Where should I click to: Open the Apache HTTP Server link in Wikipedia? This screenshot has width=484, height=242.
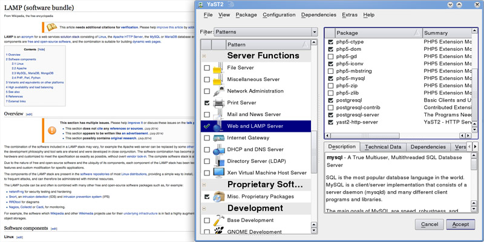pos(128,36)
